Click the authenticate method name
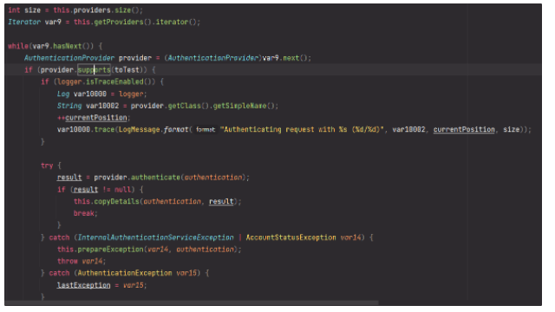Screen dimensions: 555x312 (x=155, y=177)
